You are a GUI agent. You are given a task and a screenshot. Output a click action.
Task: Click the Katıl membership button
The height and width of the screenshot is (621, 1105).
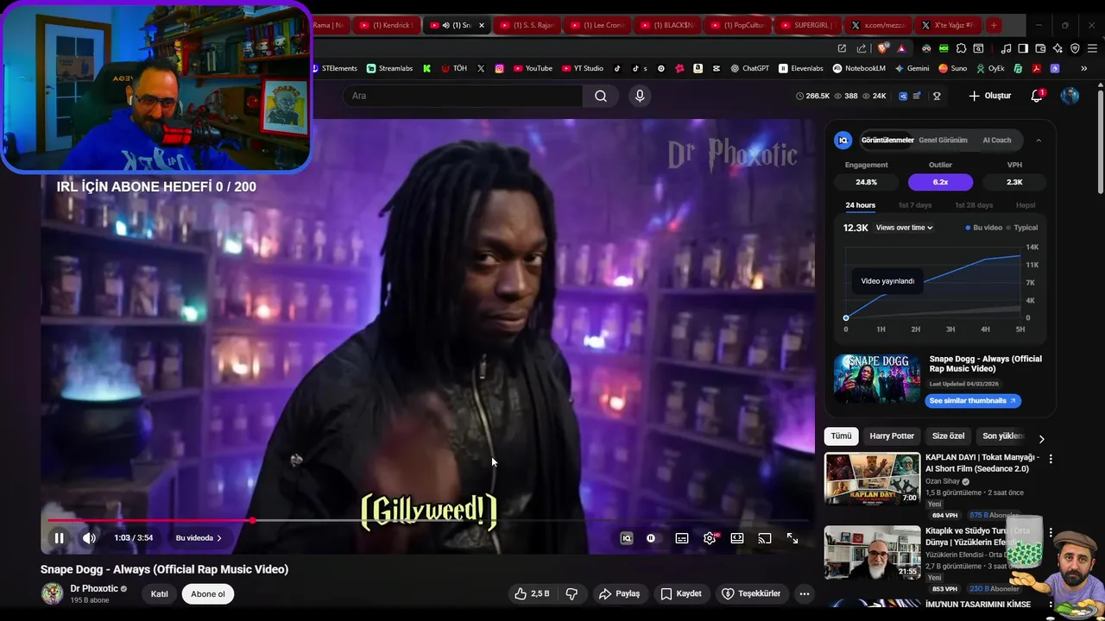tap(160, 594)
